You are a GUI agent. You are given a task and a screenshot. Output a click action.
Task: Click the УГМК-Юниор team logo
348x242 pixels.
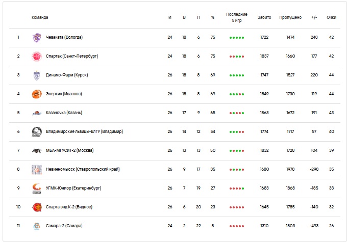coord(37,188)
